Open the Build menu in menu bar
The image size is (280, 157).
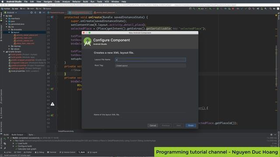(86, 2)
